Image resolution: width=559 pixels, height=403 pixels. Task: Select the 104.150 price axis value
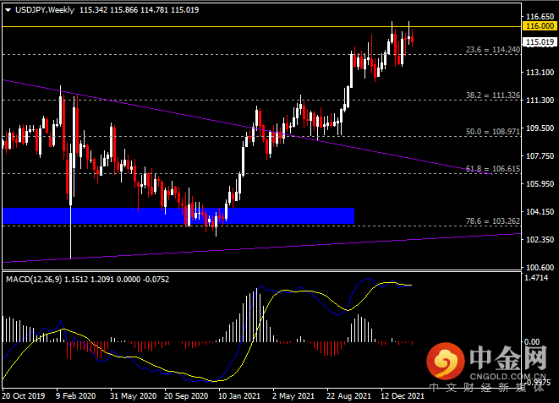click(540, 212)
